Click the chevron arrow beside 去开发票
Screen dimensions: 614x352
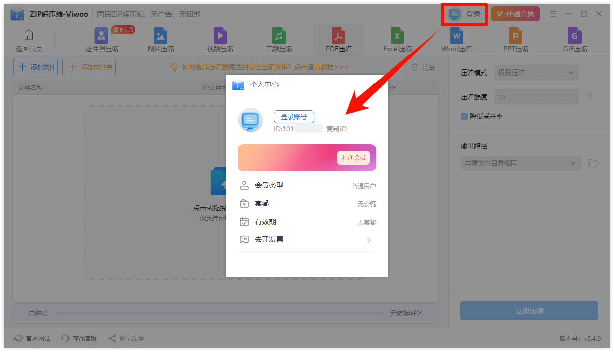pyautogui.click(x=369, y=240)
